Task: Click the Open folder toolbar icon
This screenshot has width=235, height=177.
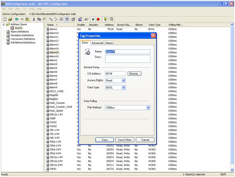Action: pyautogui.click(x=10, y=19)
